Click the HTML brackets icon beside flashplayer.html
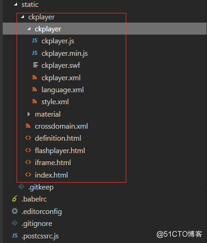 coord(28,150)
